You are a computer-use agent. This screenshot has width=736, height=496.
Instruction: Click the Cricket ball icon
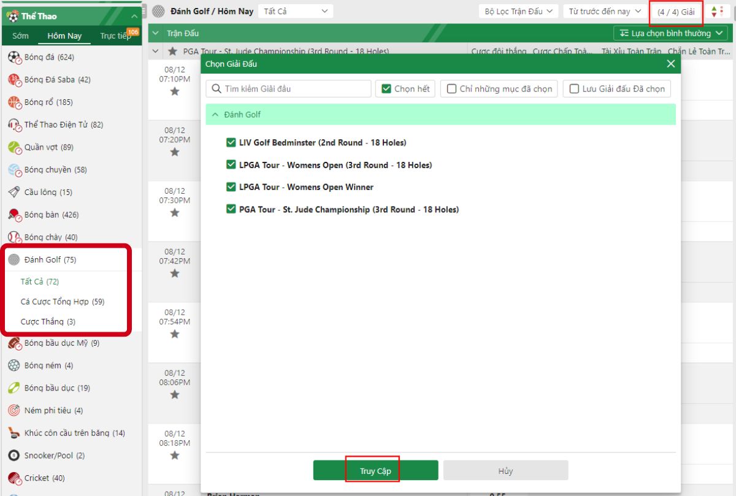[14, 478]
